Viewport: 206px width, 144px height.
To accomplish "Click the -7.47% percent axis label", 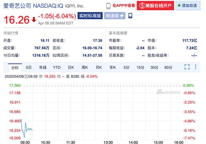I will (189, 138).
